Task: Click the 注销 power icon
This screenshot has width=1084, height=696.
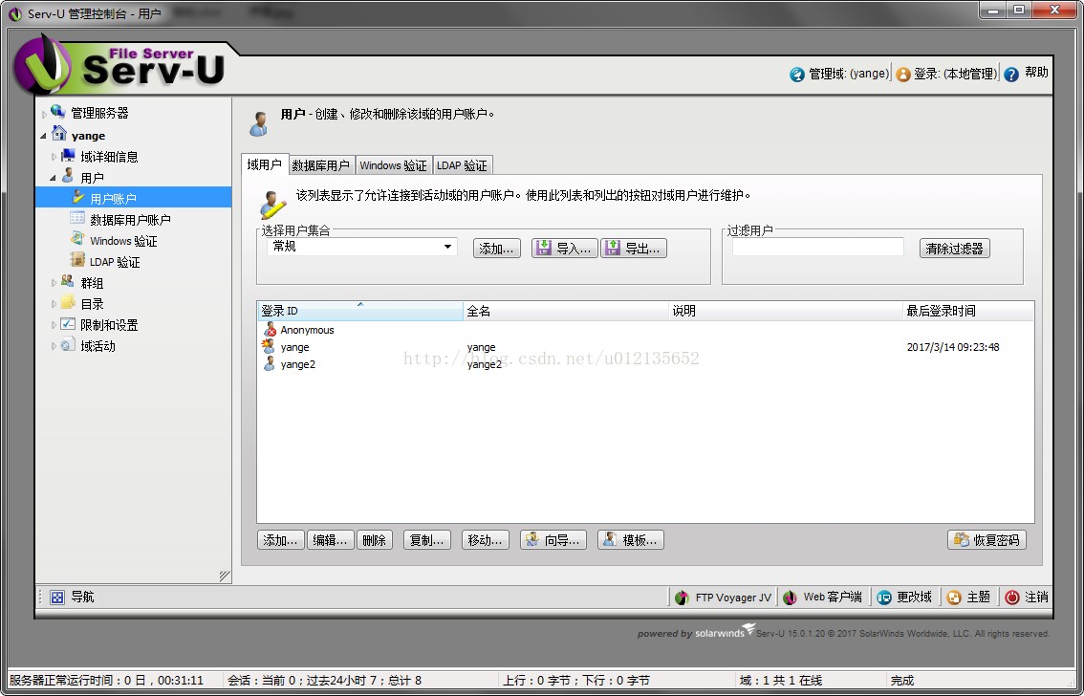Action: (x=1012, y=598)
